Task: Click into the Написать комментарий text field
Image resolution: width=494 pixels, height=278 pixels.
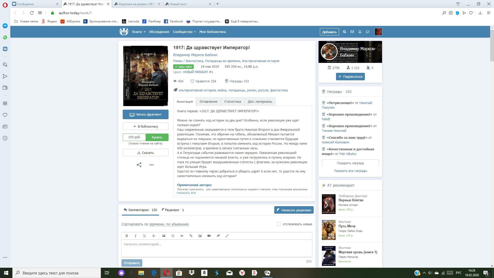Action: pyautogui.click(x=217, y=248)
